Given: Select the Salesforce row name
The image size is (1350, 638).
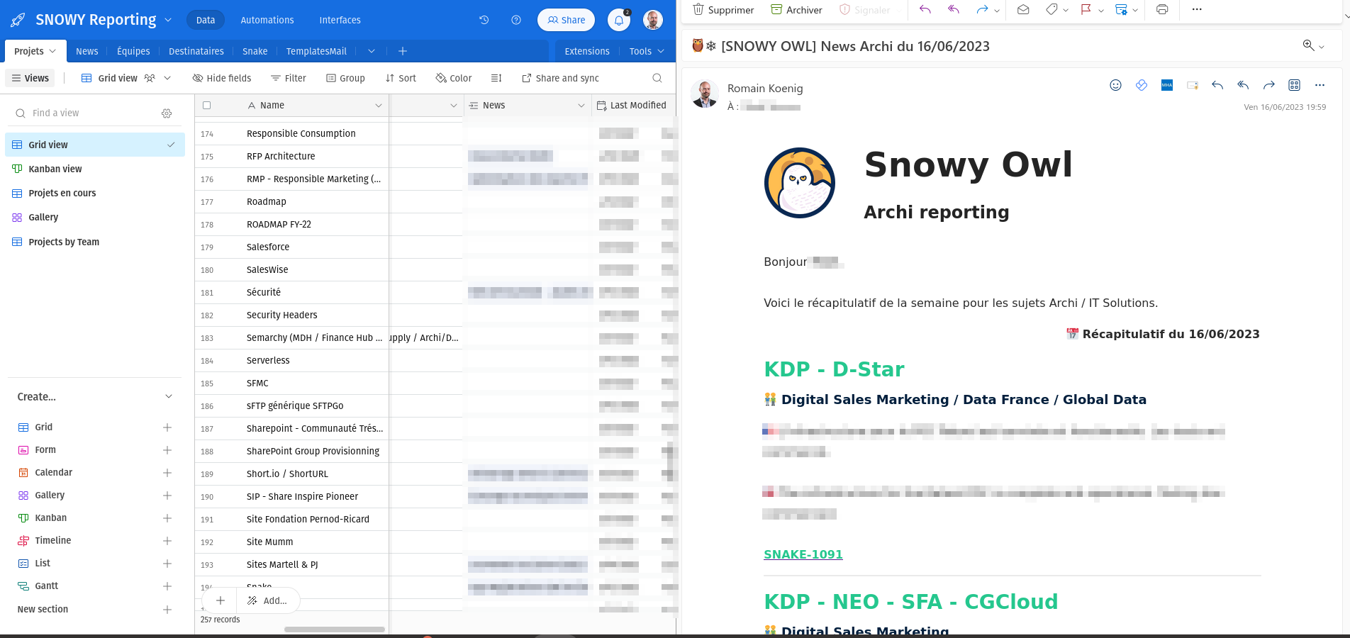Looking at the screenshot, I should pos(268,247).
